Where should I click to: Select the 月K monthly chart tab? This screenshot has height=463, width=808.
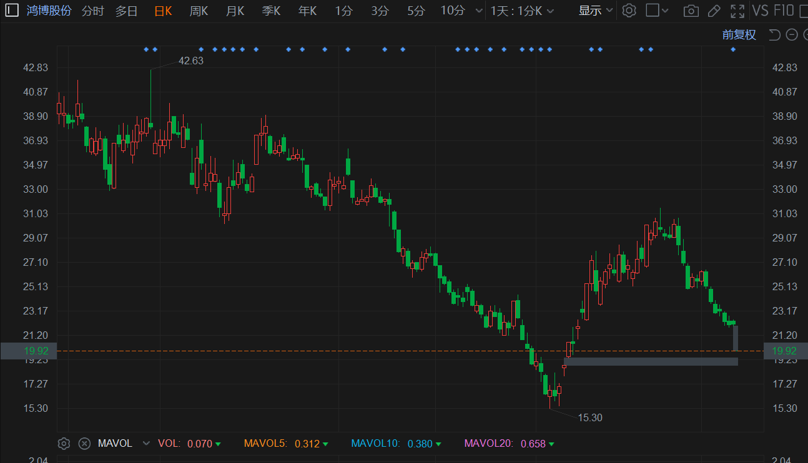point(235,11)
